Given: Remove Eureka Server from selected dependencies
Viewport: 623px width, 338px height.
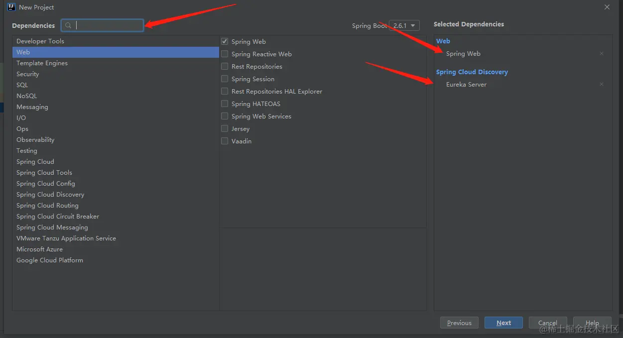Looking at the screenshot, I should (x=602, y=84).
